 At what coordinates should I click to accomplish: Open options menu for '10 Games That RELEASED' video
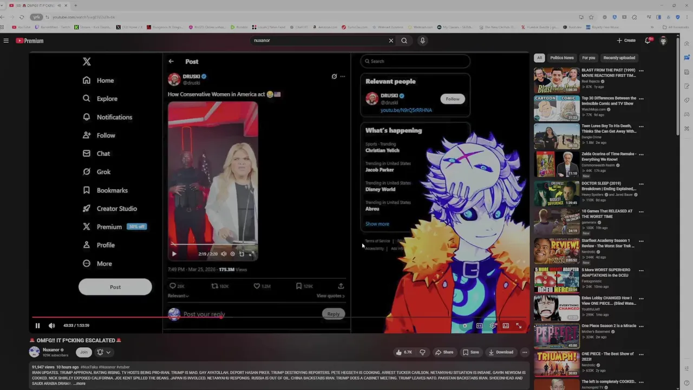[641, 211]
